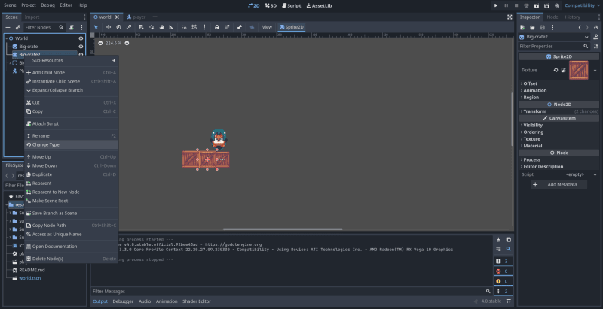Zoom in the 2D viewport
The image size is (603, 309).
(x=127, y=43)
